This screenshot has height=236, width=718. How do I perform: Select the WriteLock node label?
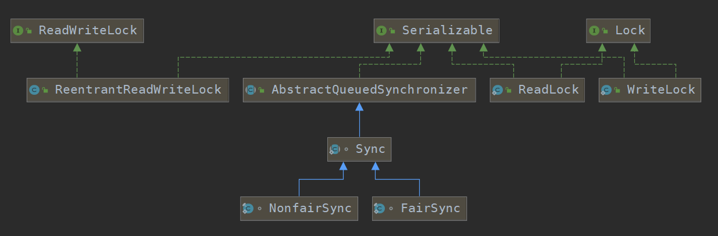(x=661, y=90)
